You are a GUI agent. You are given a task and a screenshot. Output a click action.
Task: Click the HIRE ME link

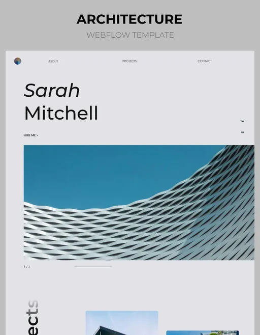[30, 135]
